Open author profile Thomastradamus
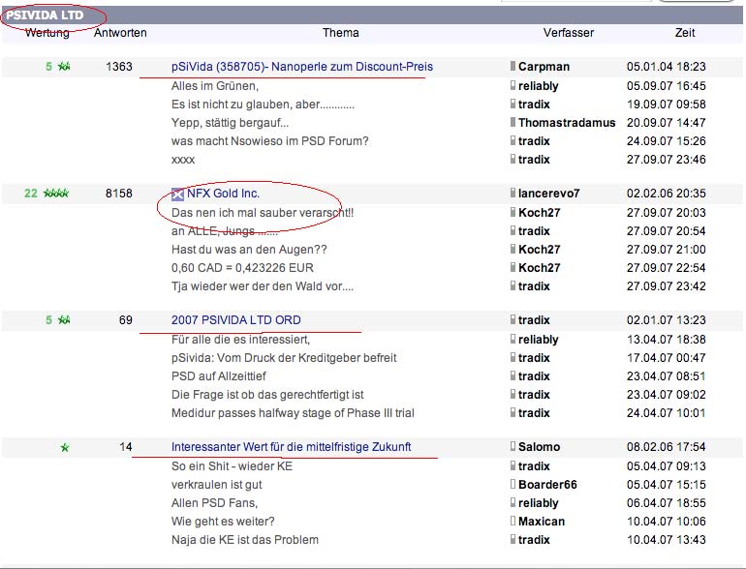746x569 pixels. pos(567,123)
